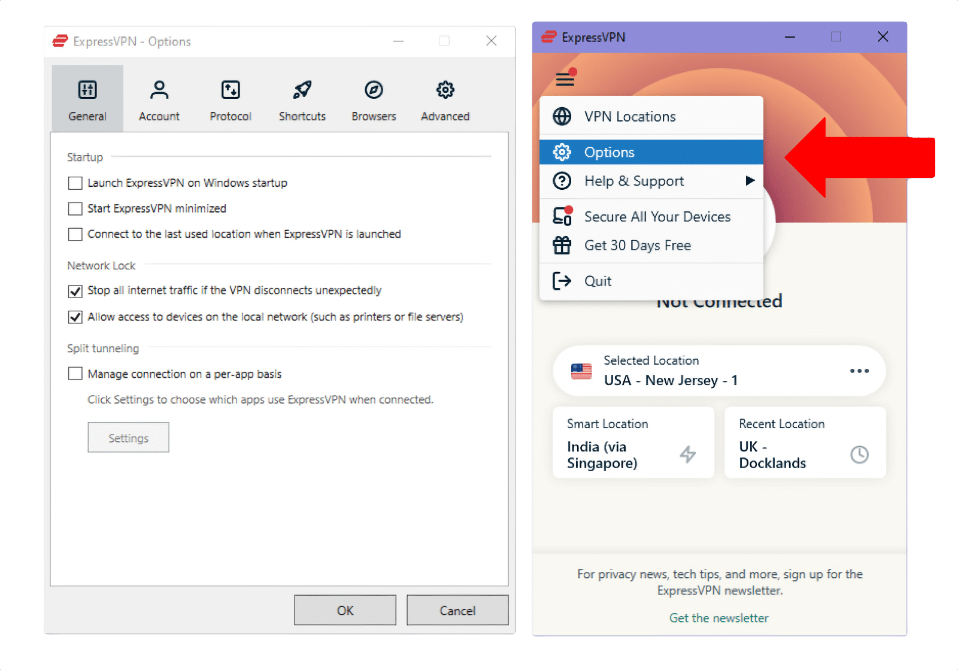Click the globe icon beside VPN Locations
The image size is (958, 670).
click(562, 116)
